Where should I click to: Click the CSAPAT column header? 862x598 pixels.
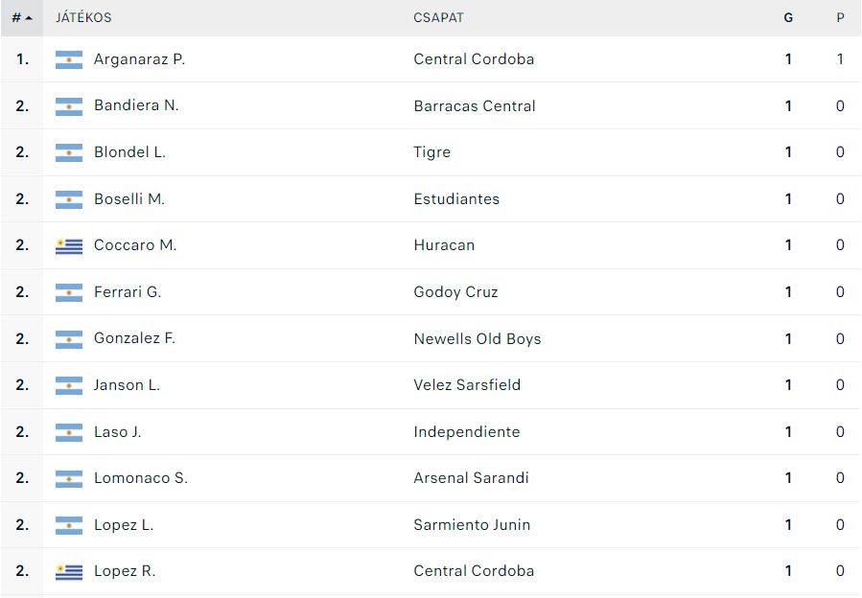[438, 17]
